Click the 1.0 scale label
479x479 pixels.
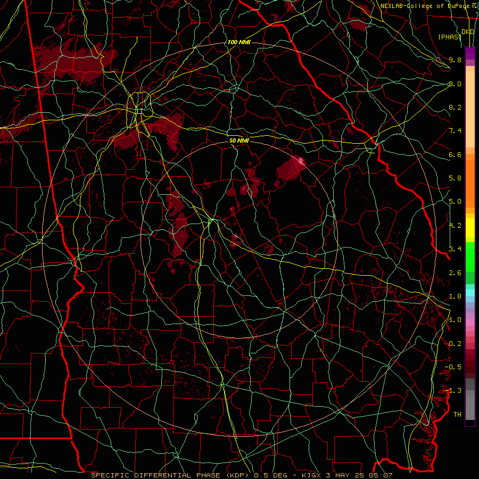455,320
